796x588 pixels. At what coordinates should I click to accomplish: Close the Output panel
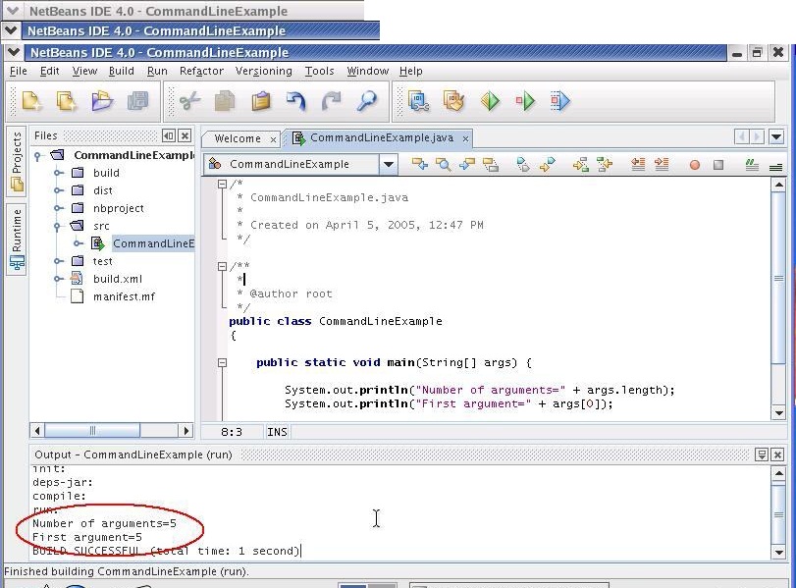777,454
